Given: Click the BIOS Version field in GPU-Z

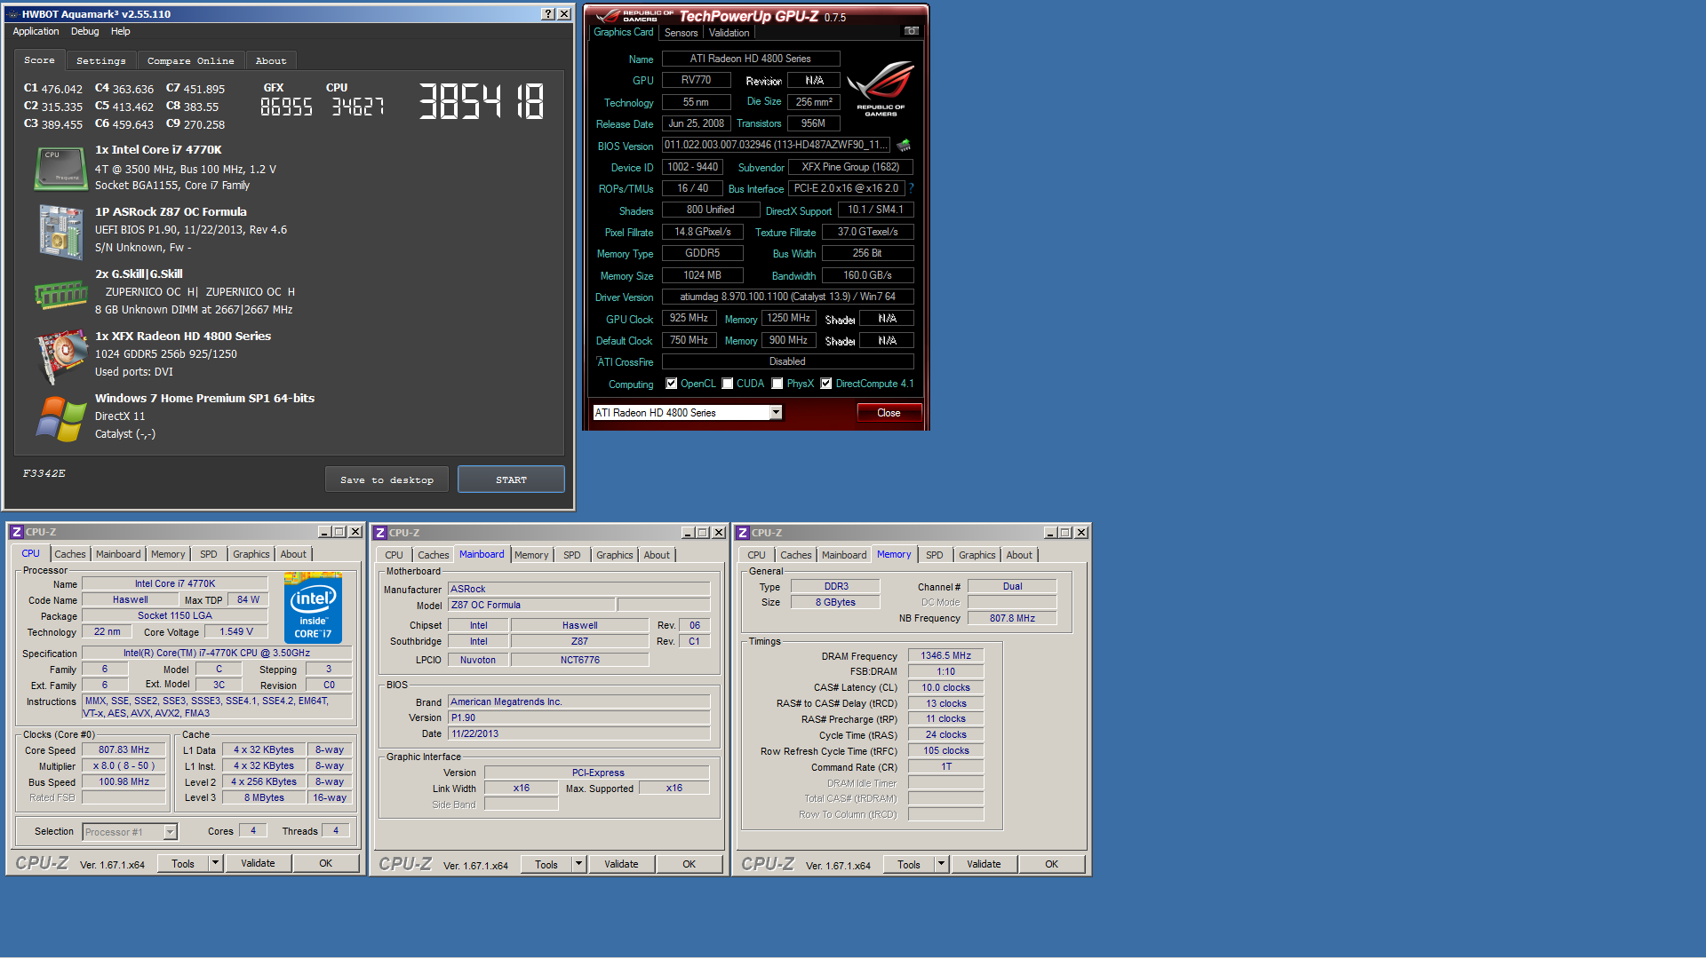Looking at the screenshot, I should pos(776,145).
